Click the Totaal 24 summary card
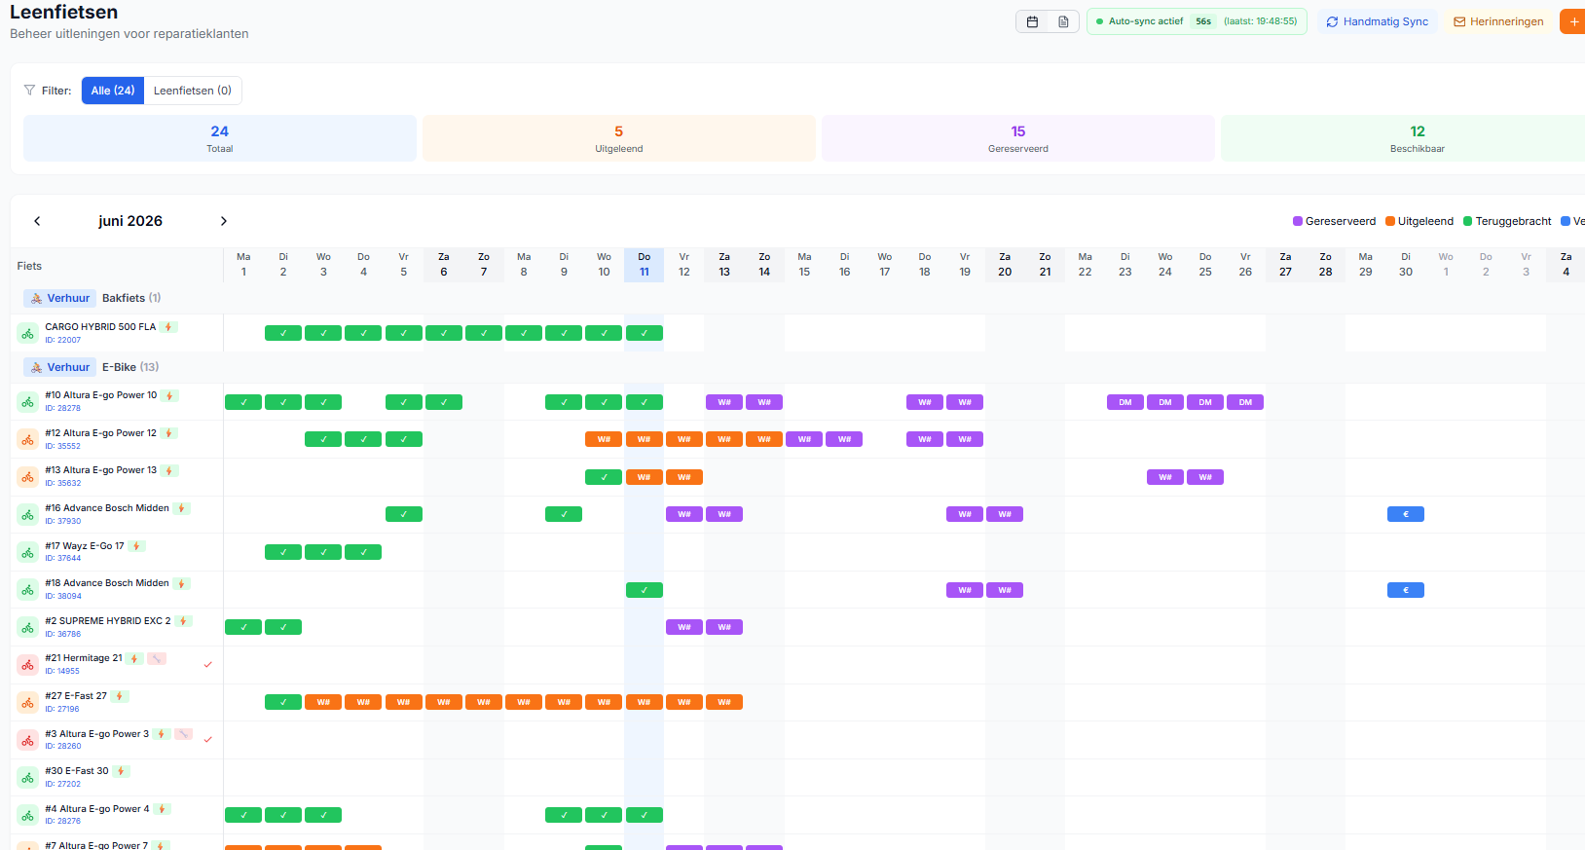 point(220,138)
